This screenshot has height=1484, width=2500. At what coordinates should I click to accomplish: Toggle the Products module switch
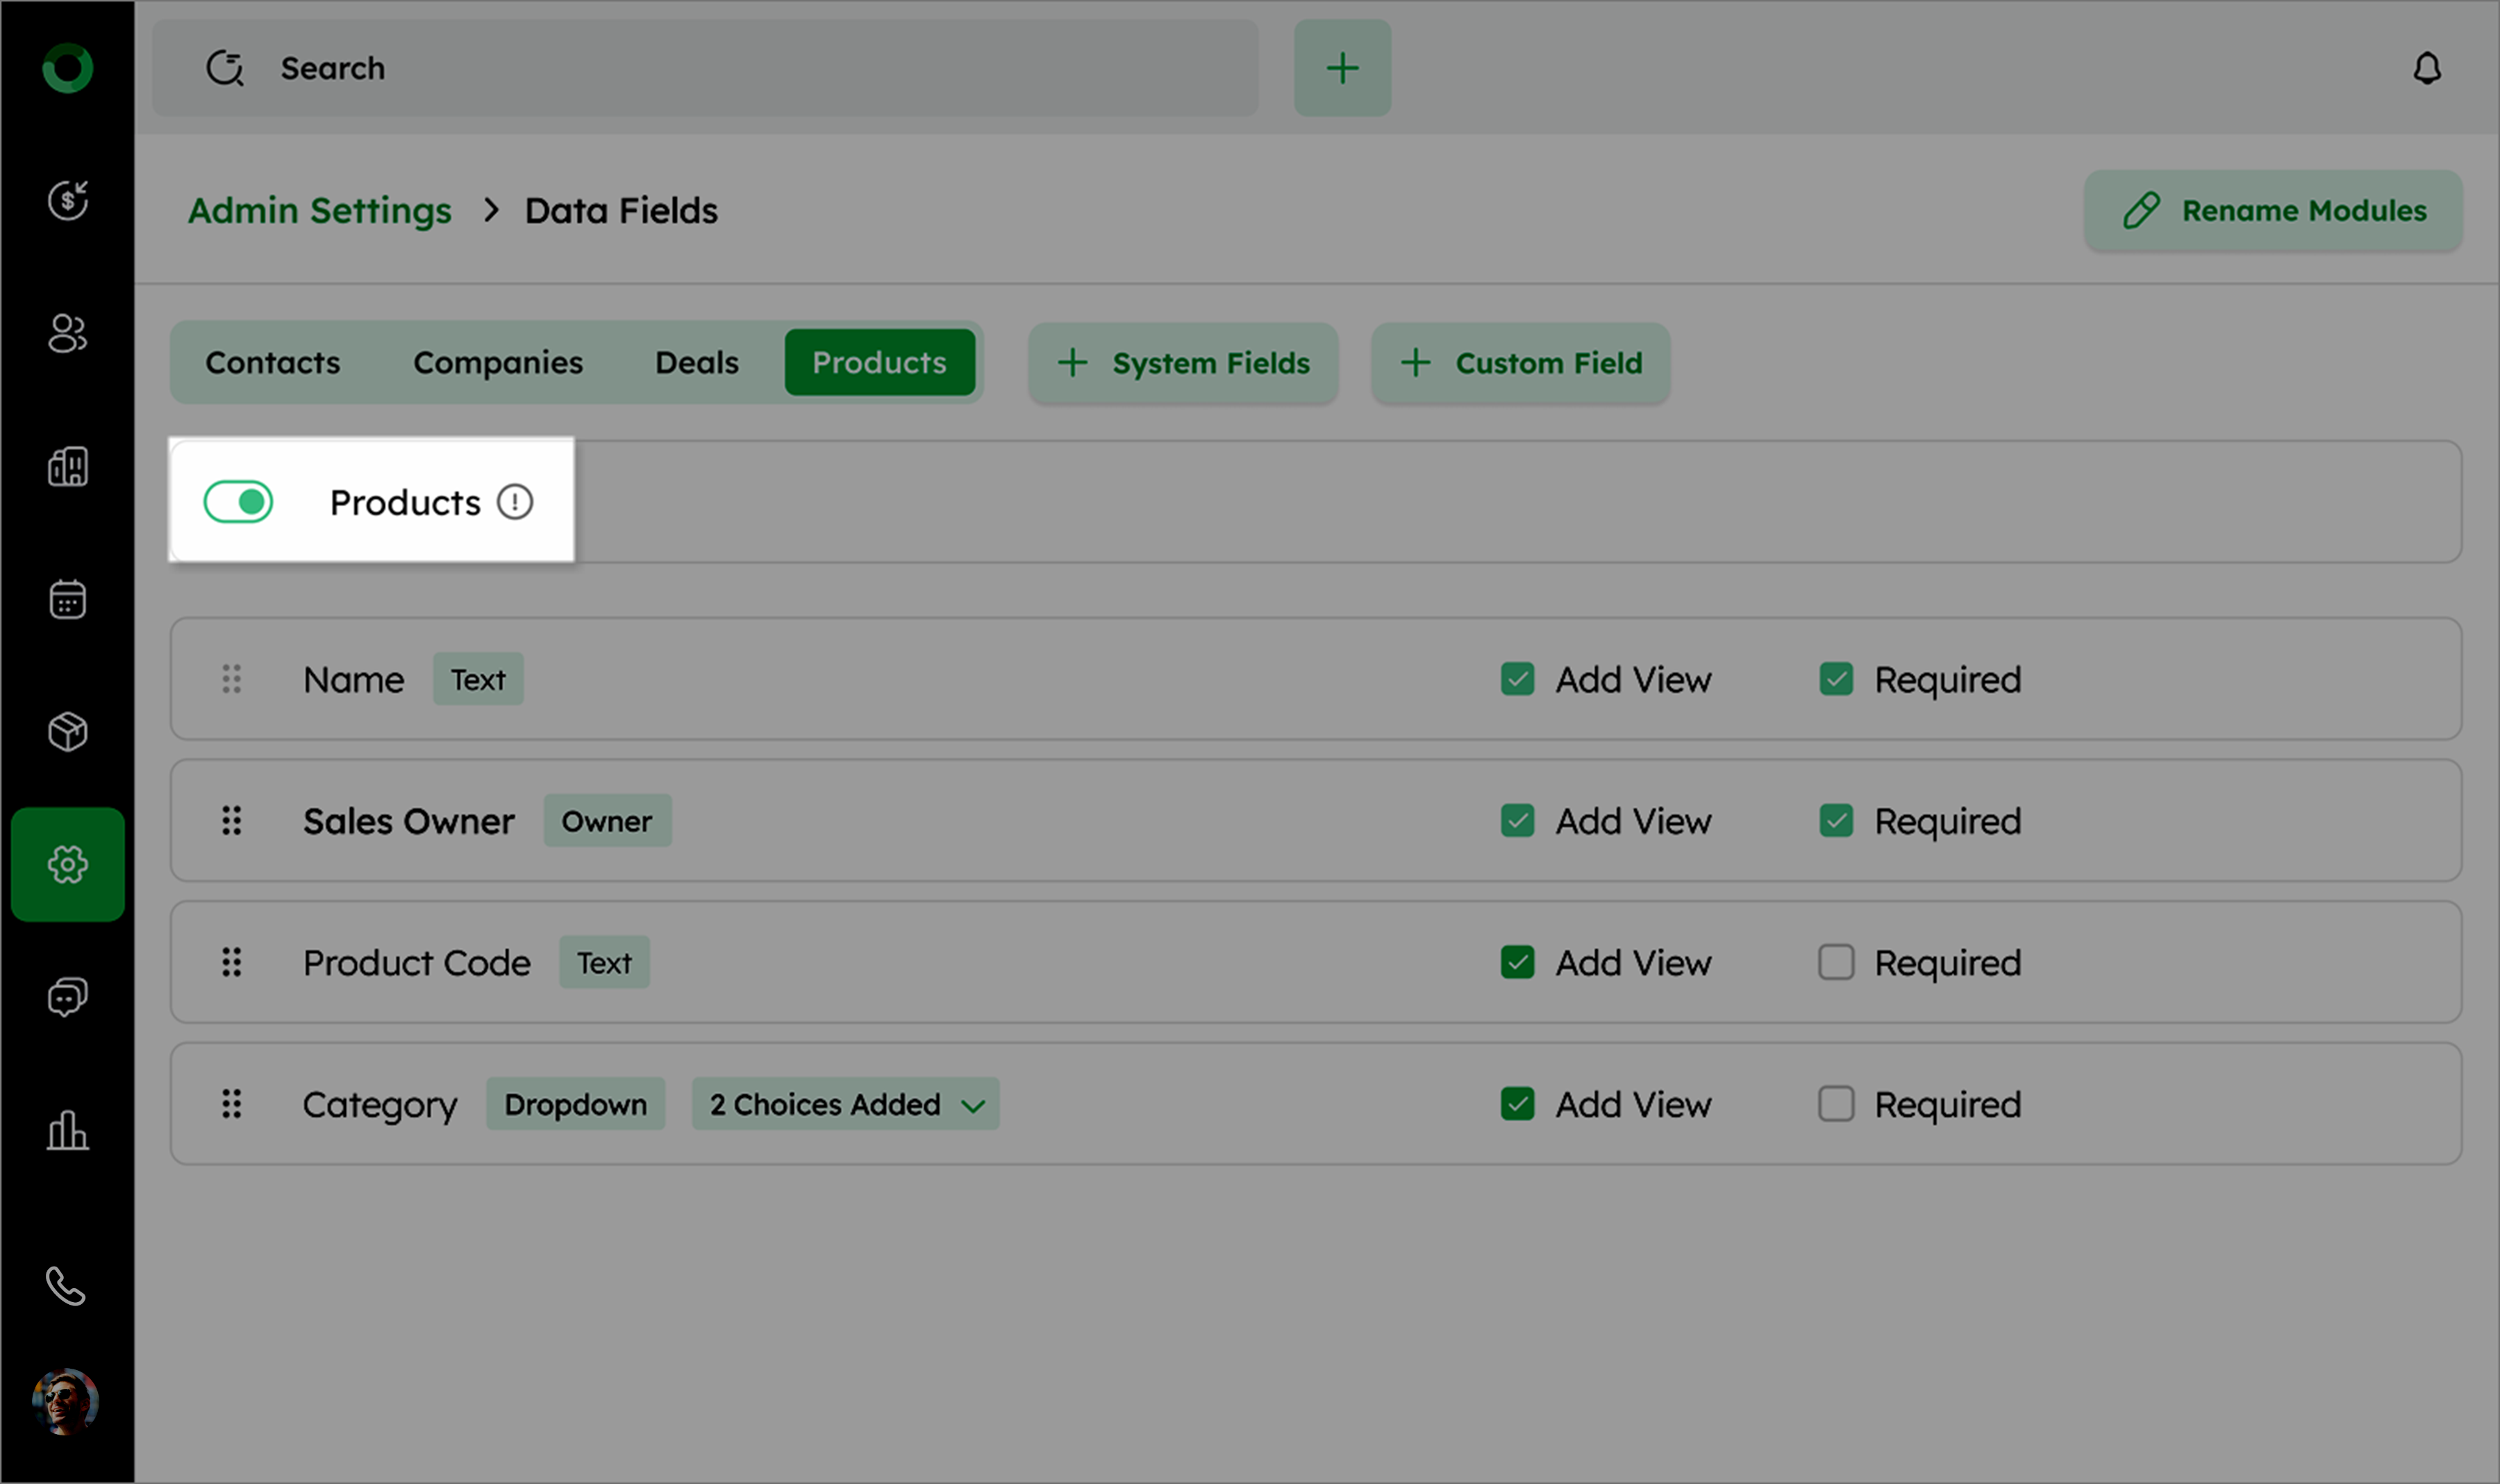pyautogui.click(x=238, y=502)
